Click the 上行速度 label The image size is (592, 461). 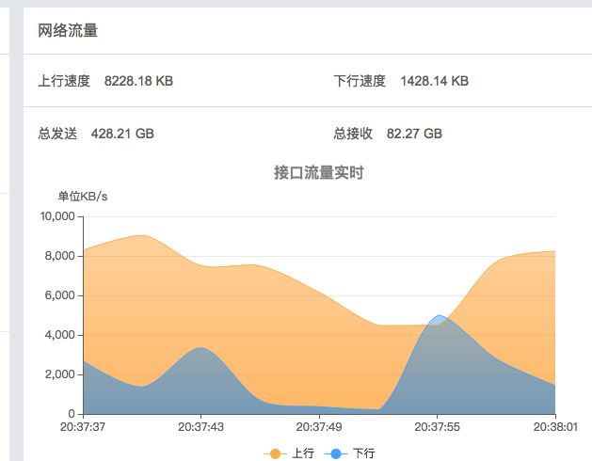click(64, 81)
